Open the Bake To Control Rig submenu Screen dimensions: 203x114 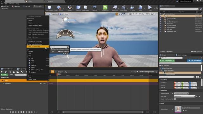38,47
